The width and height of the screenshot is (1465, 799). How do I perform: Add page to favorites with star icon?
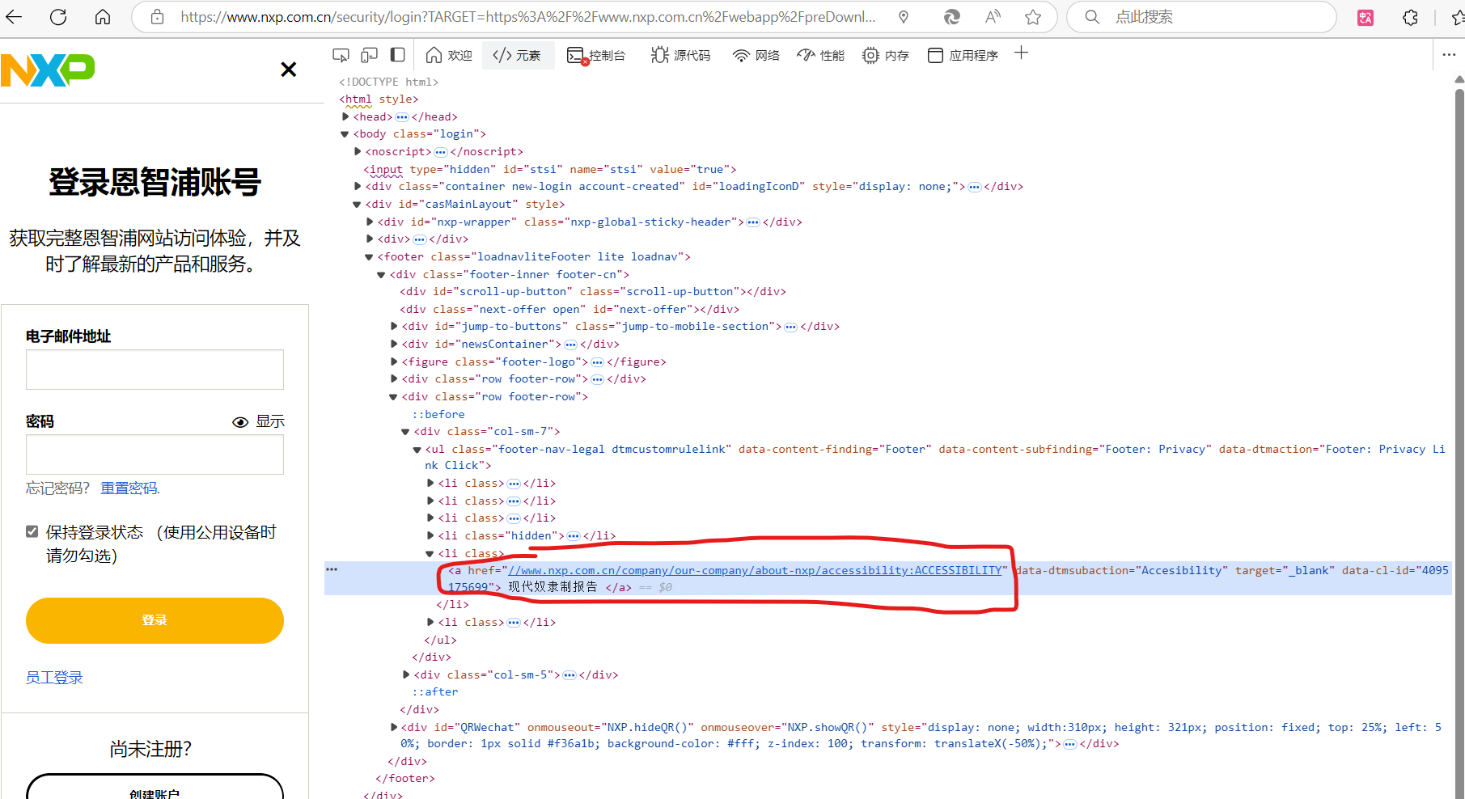coord(1033,17)
